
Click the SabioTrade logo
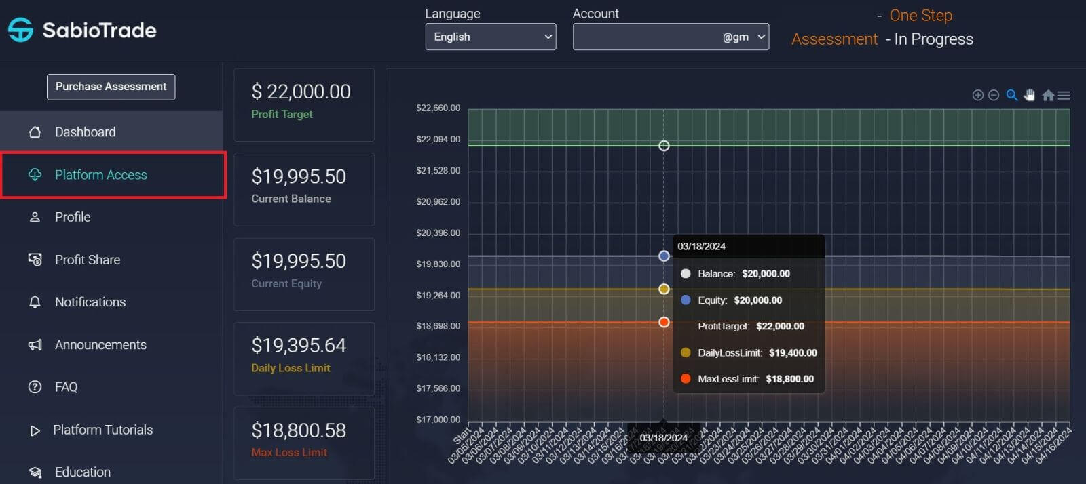pos(82,30)
